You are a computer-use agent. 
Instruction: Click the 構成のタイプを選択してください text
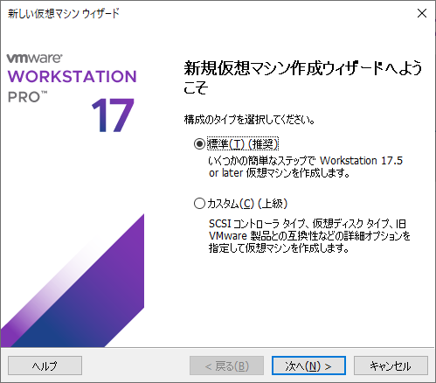coord(249,120)
